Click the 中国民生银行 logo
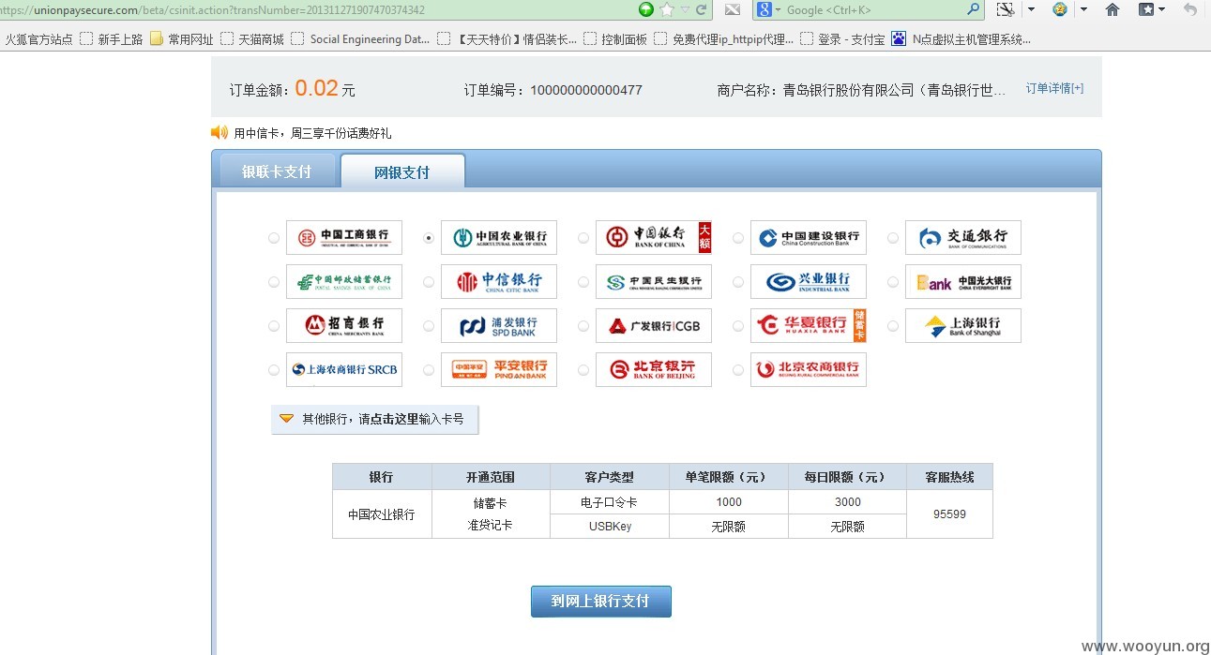 coord(654,281)
